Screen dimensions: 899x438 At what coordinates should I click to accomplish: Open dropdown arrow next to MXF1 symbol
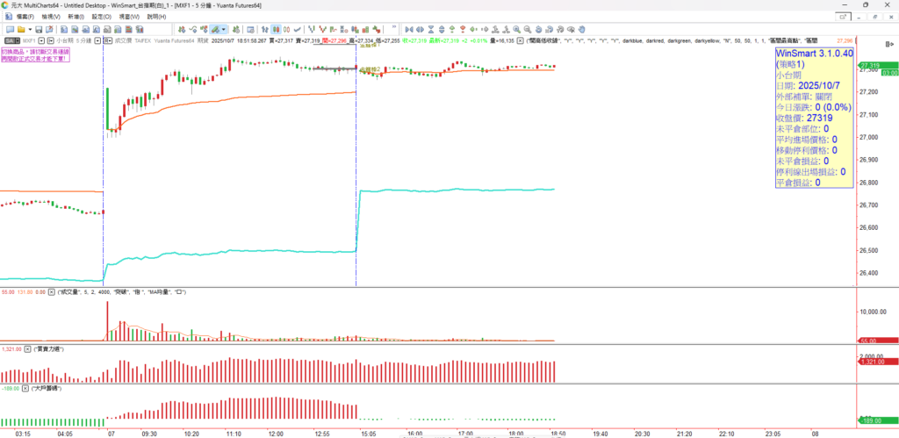coord(41,40)
